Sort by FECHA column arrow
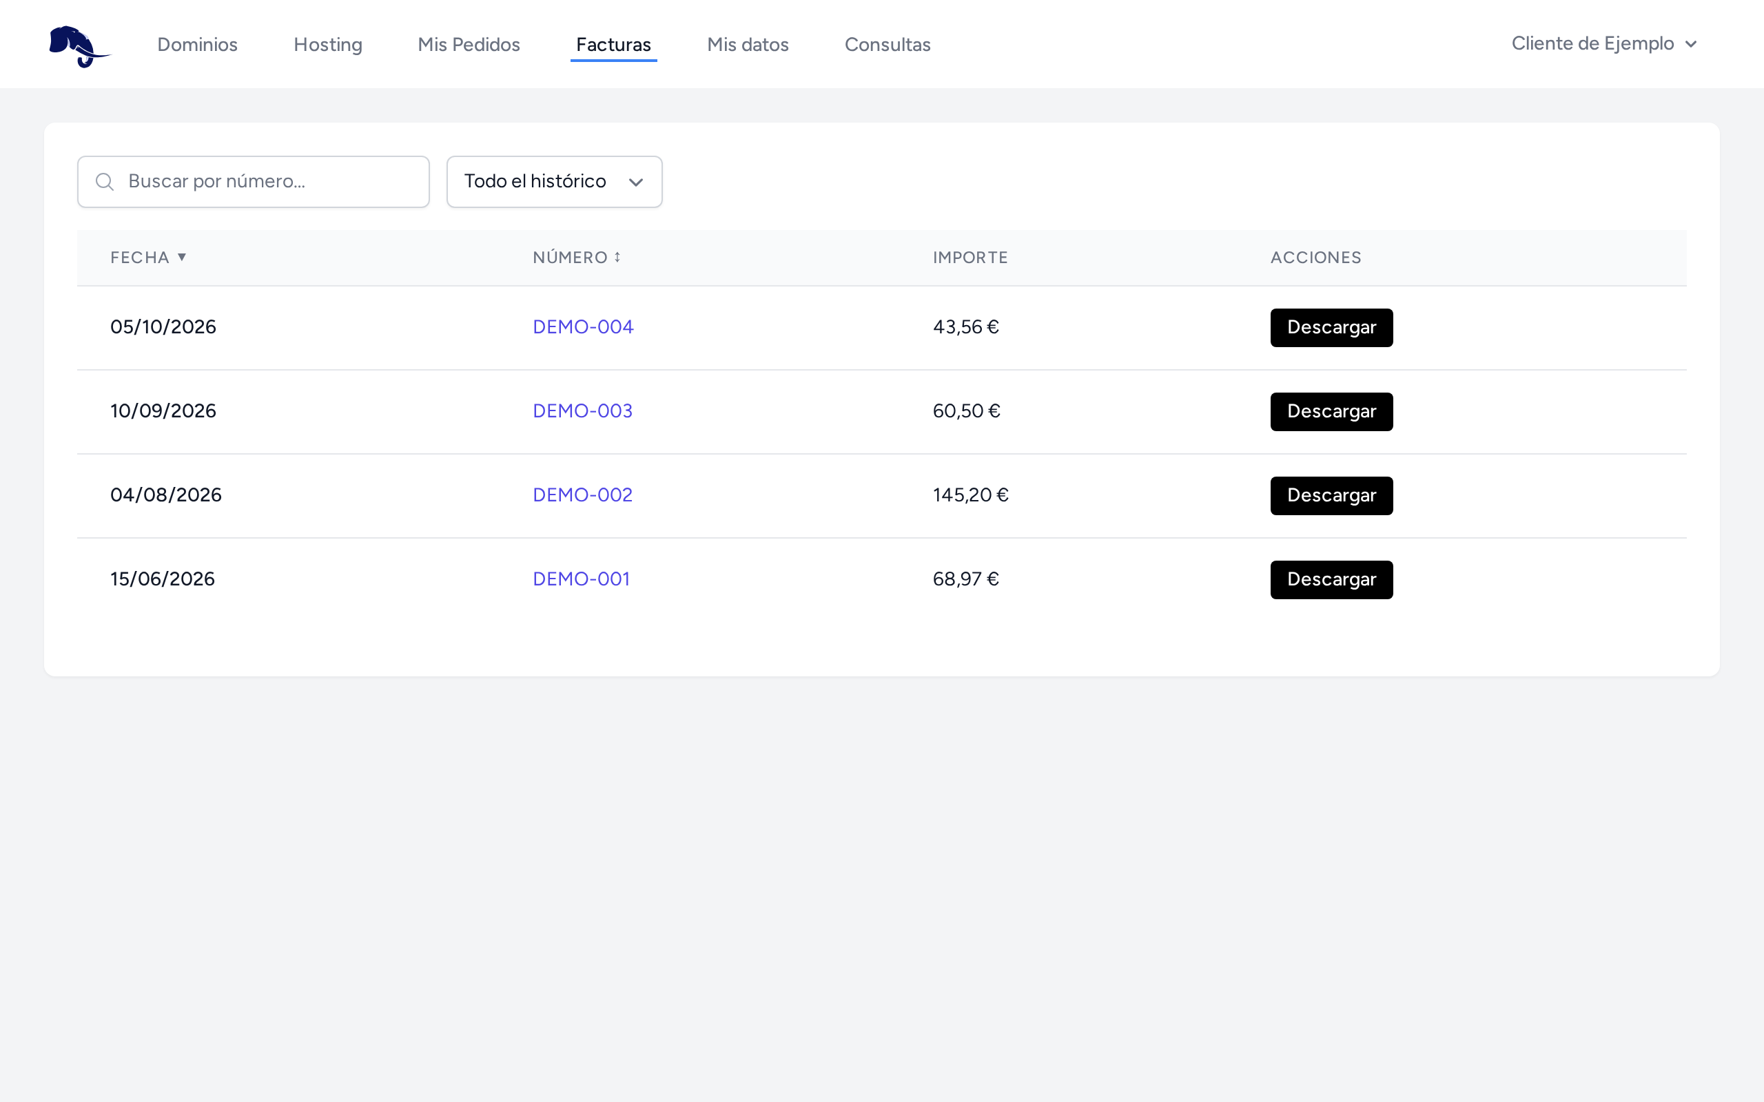The height and width of the screenshot is (1102, 1764). click(x=182, y=256)
